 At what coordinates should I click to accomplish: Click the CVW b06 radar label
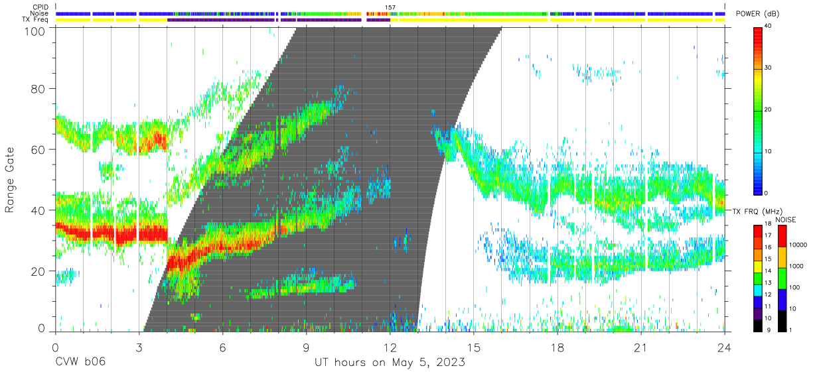(x=79, y=362)
